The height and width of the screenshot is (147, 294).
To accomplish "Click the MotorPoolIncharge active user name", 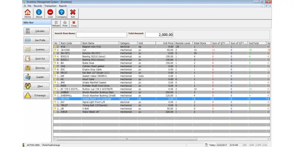I will tap(51, 145).
